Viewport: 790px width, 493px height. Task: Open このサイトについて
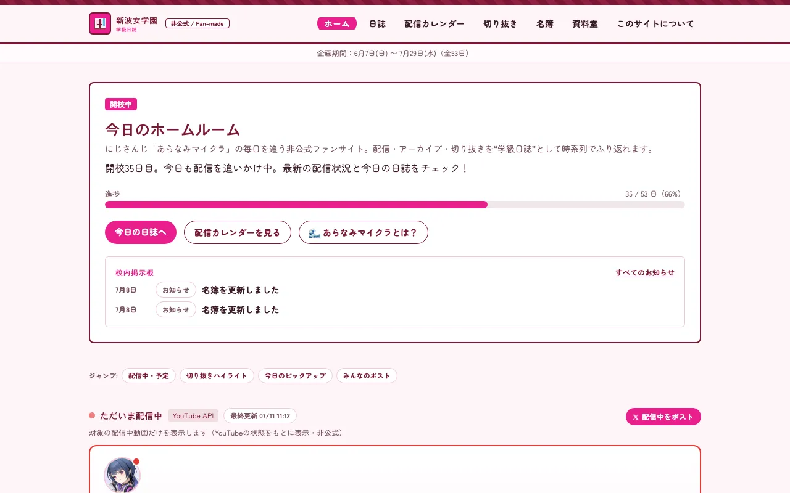point(655,23)
